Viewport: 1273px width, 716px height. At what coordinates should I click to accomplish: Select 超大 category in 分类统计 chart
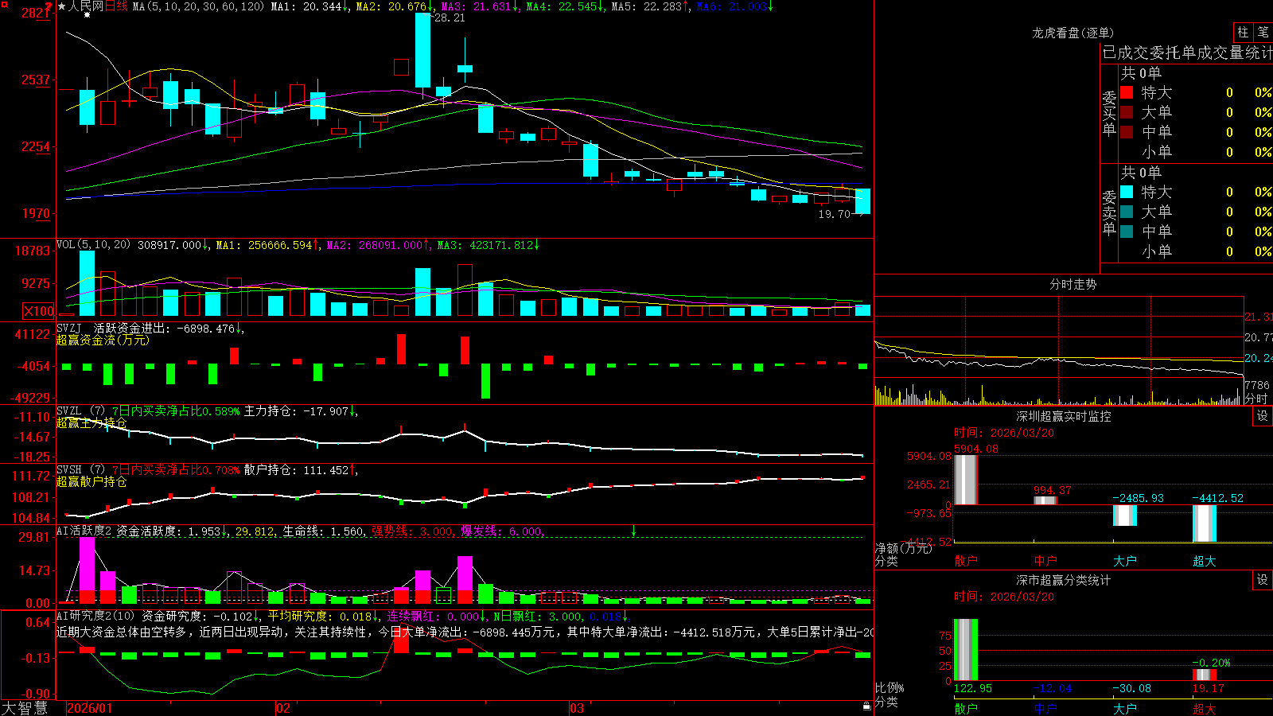1204,709
